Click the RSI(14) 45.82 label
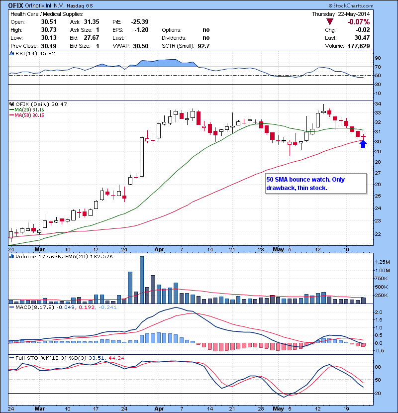The image size is (398, 413). click(35, 53)
